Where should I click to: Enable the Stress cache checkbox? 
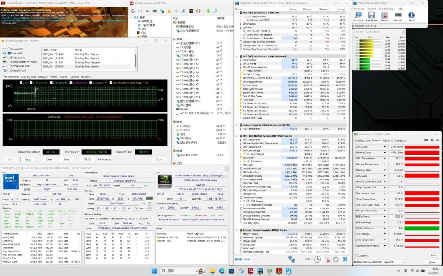[x=9, y=58]
